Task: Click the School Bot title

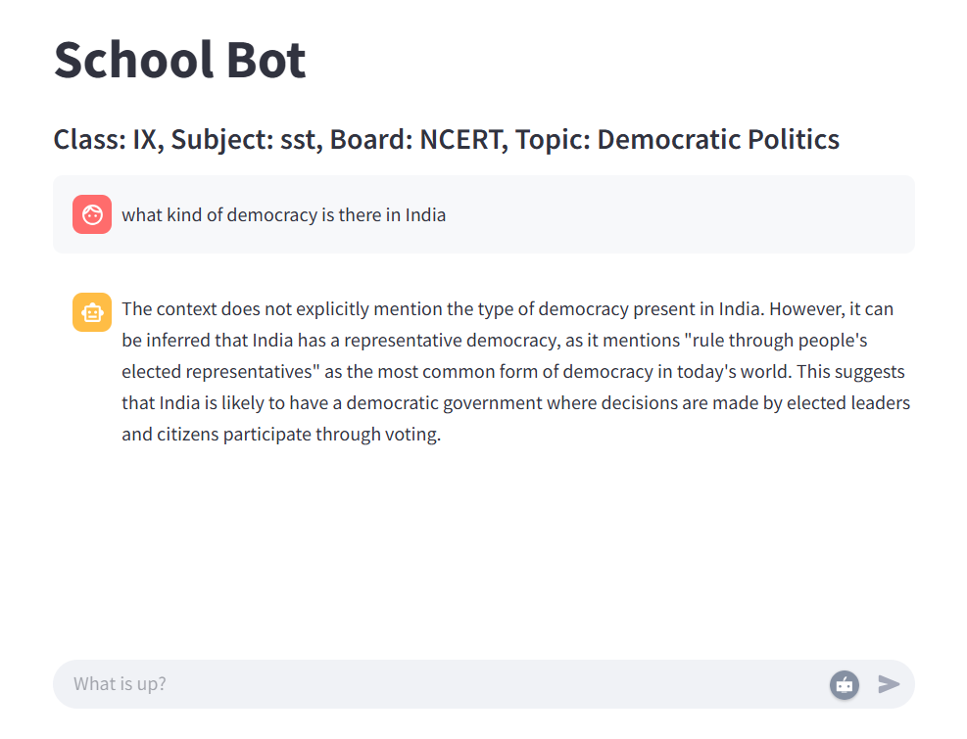Action: (x=179, y=61)
